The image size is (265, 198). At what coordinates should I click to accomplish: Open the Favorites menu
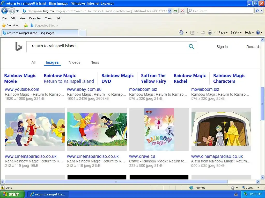(35, 18)
